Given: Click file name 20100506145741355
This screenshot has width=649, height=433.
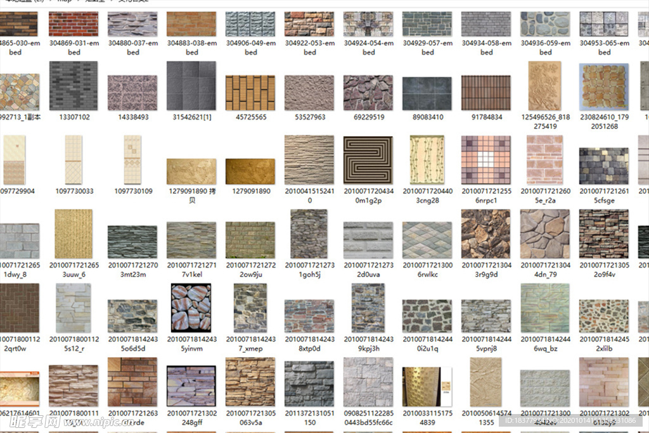Looking at the screenshot, I should point(487,418).
